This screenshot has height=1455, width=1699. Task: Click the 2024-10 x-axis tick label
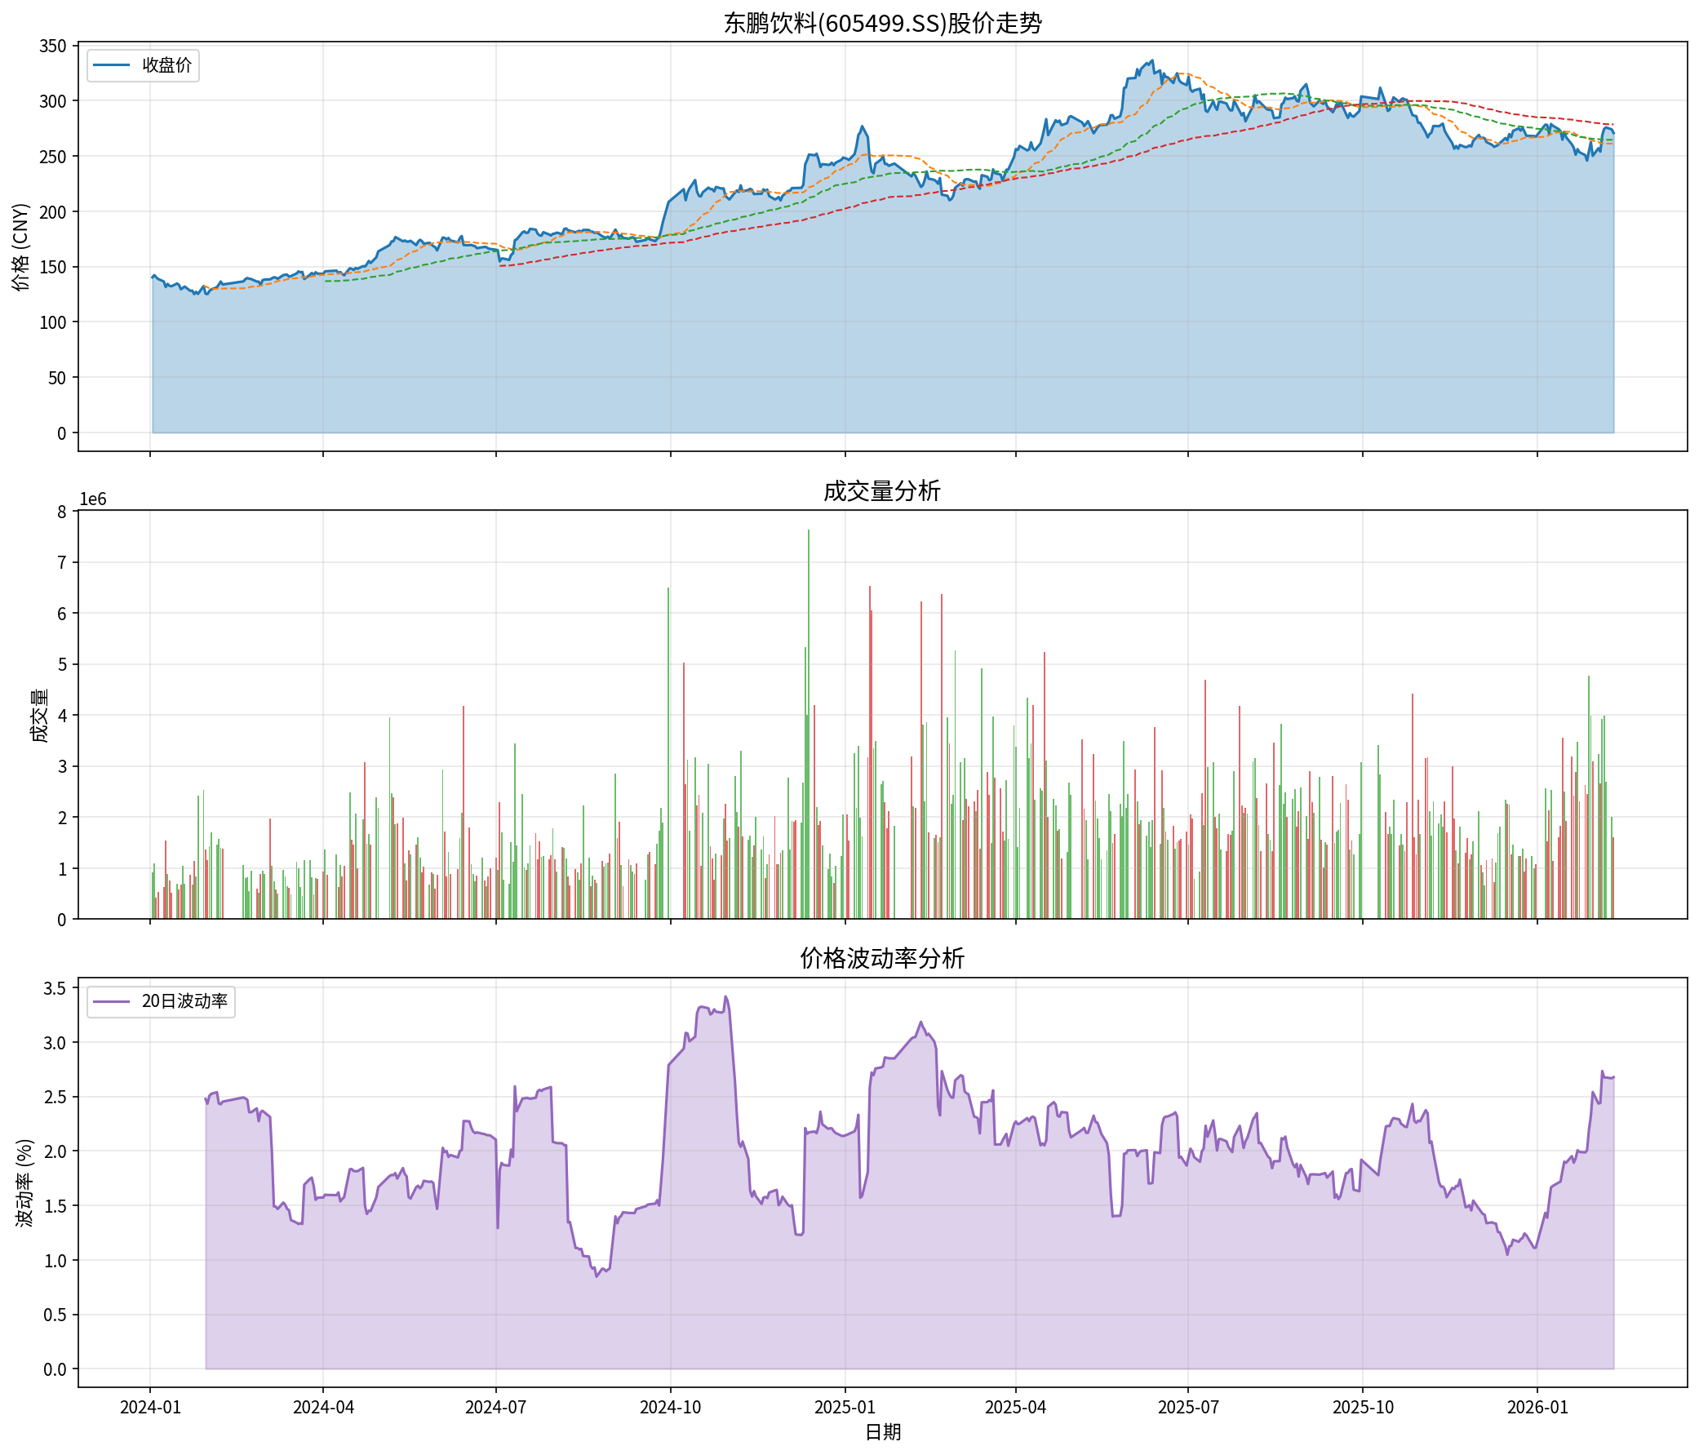(671, 1408)
